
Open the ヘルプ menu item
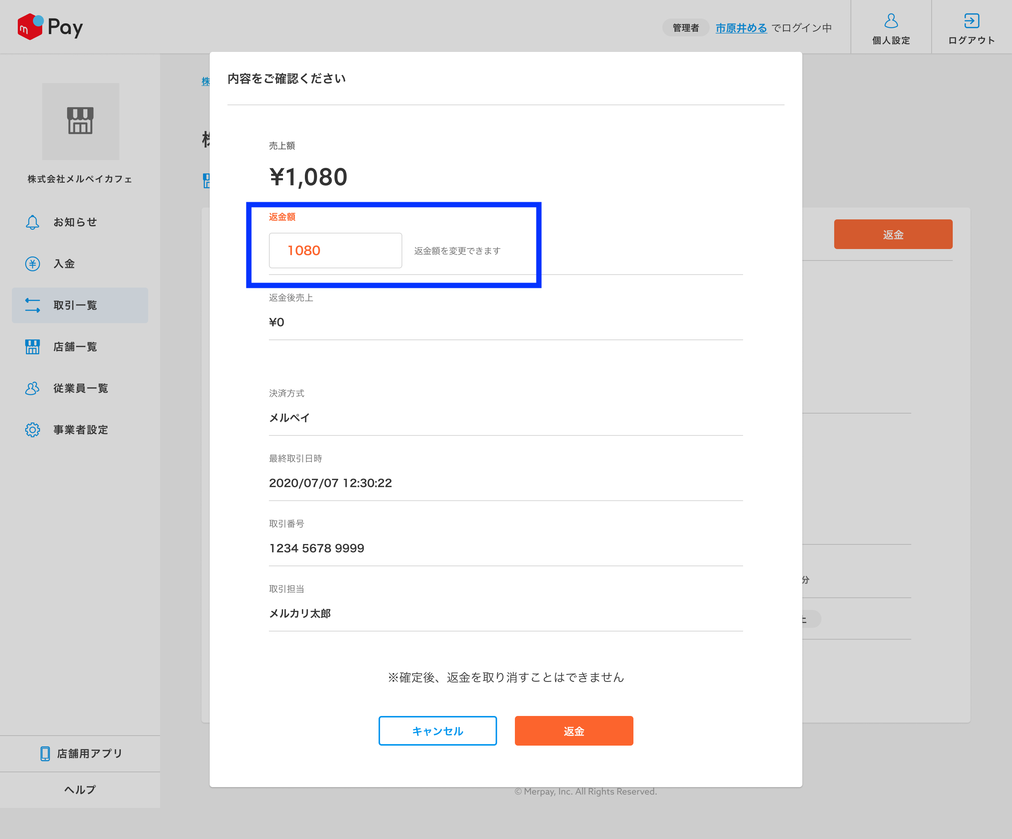[x=80, y=789]
